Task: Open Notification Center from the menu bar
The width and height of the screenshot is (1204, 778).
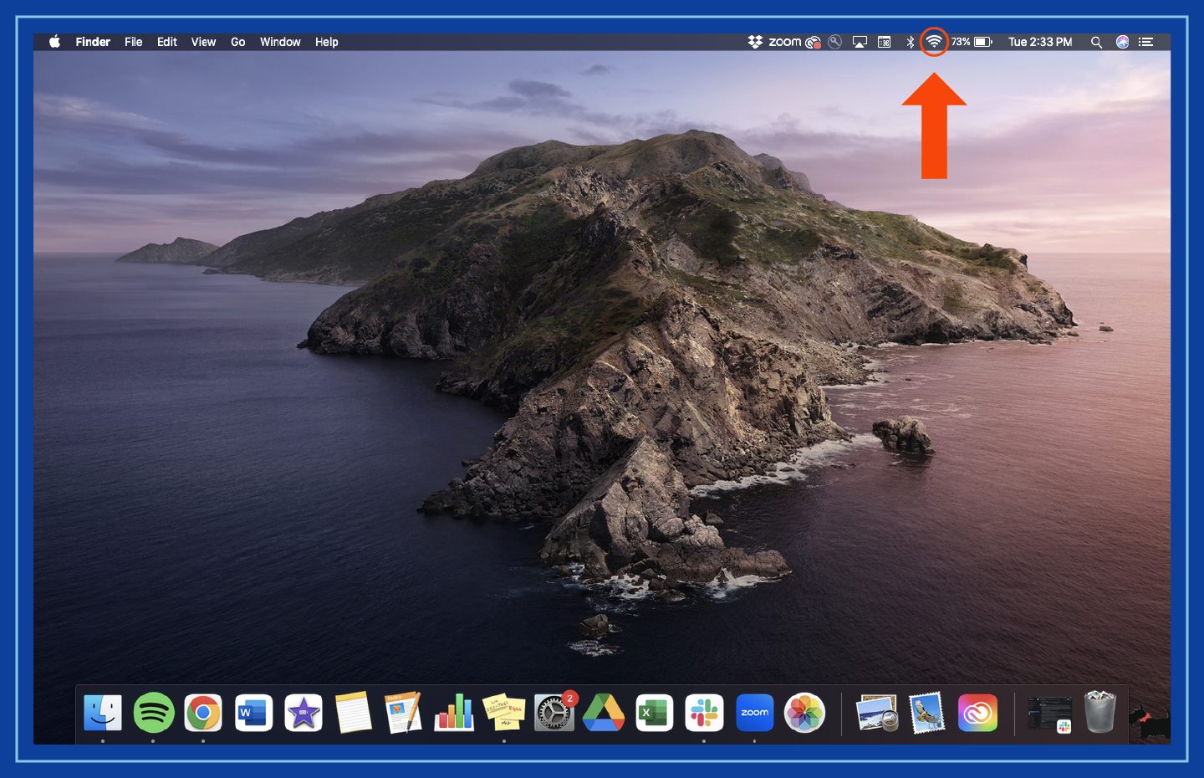Action: click(1145, 41)
